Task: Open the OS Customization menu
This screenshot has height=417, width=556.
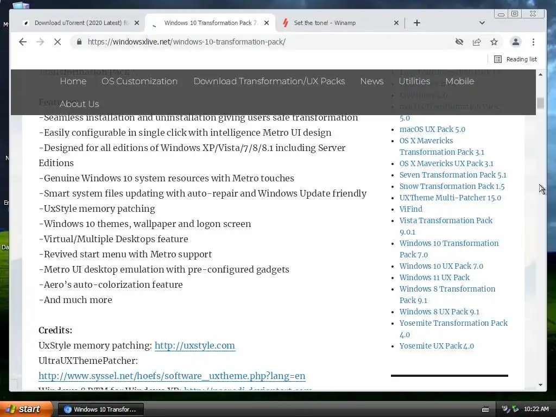Action: [x=140, y=81]
